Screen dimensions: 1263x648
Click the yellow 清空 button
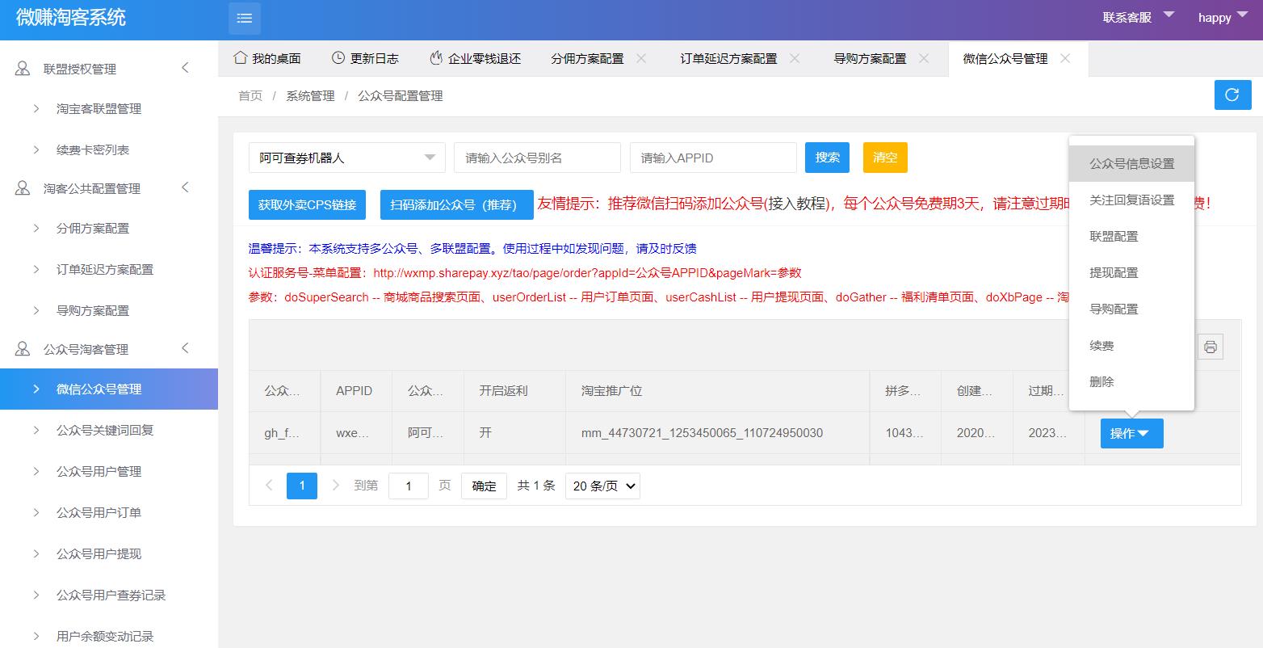click(885, 158)
